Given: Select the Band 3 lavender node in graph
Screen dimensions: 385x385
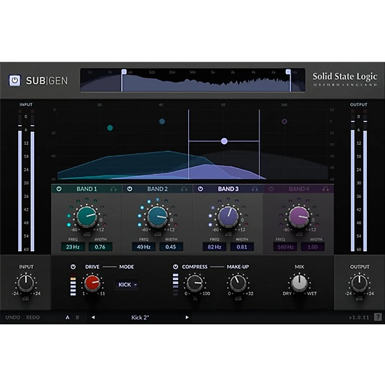Looking at the screenshot, I should coord(224,141).
